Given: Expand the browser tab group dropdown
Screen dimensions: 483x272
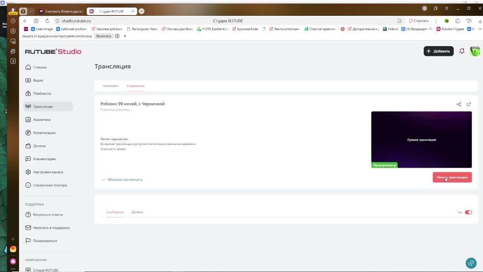Looking at the screenshot, I should click(31, 11).
